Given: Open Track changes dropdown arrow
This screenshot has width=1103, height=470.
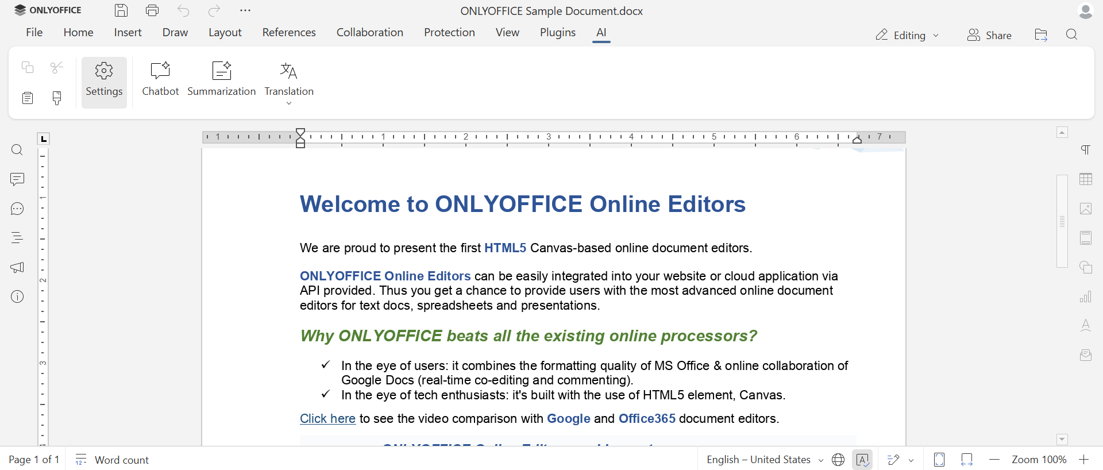Looking at the screenshot, I should click(911, 460).
